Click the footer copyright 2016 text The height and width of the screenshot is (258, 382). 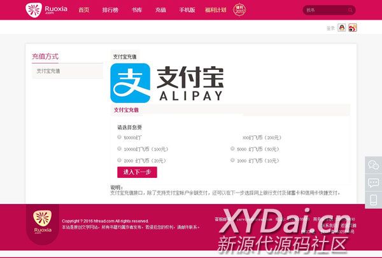105,221
